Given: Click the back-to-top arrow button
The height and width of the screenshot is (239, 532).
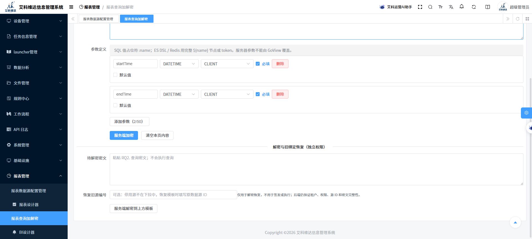Looking at the screenshot, I should (x=515, y=222).
